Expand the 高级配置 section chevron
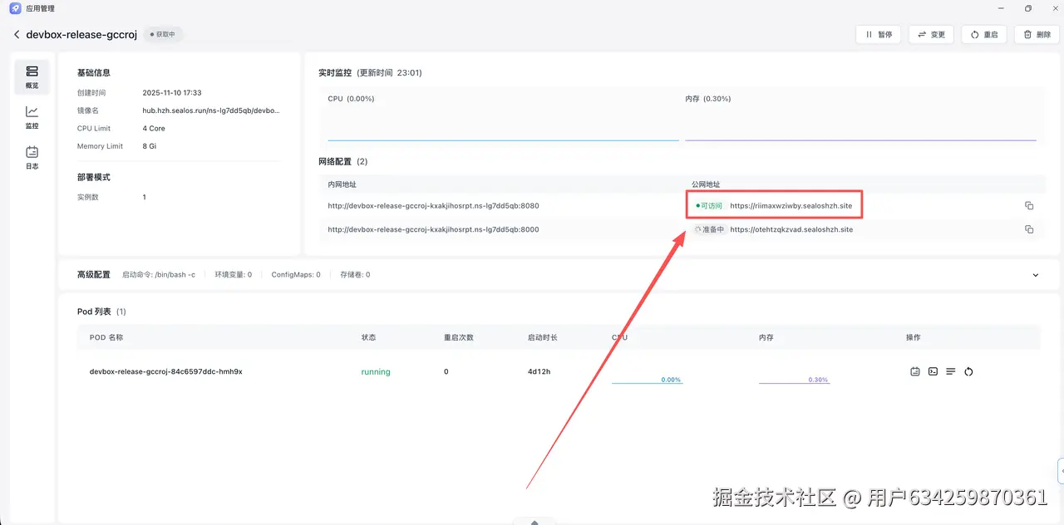1064x525 pixels. point(1036,275)
